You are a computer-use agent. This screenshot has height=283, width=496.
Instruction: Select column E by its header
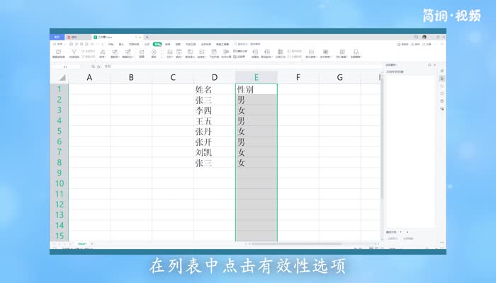tap(256, 77)
